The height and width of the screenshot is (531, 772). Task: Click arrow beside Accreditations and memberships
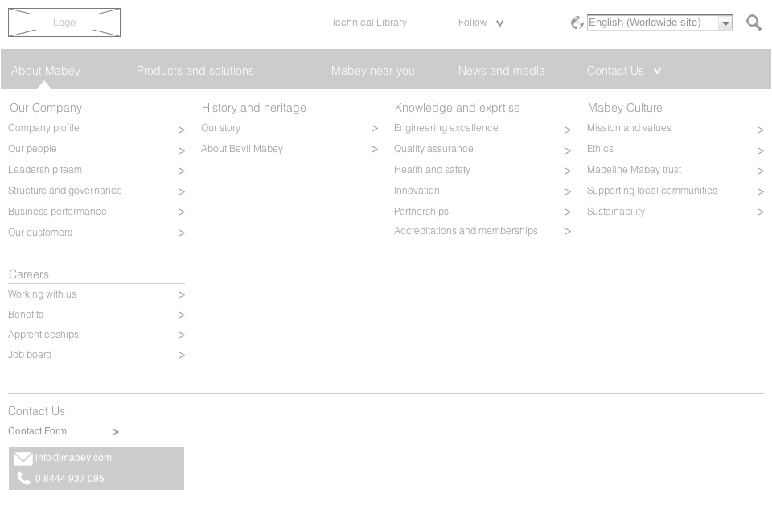[568, 231]
